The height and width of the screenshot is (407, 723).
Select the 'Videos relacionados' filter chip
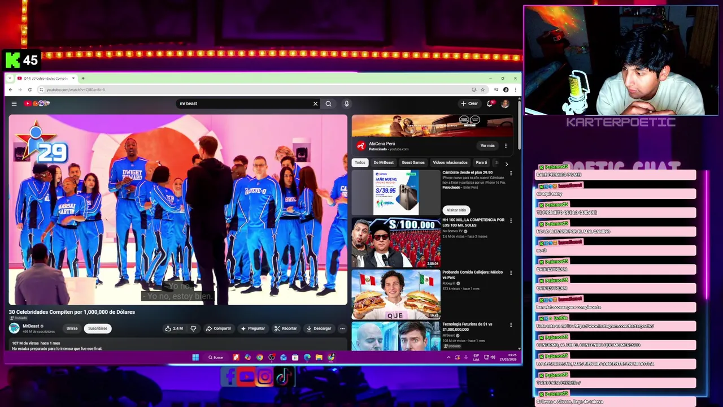point(450,162)
